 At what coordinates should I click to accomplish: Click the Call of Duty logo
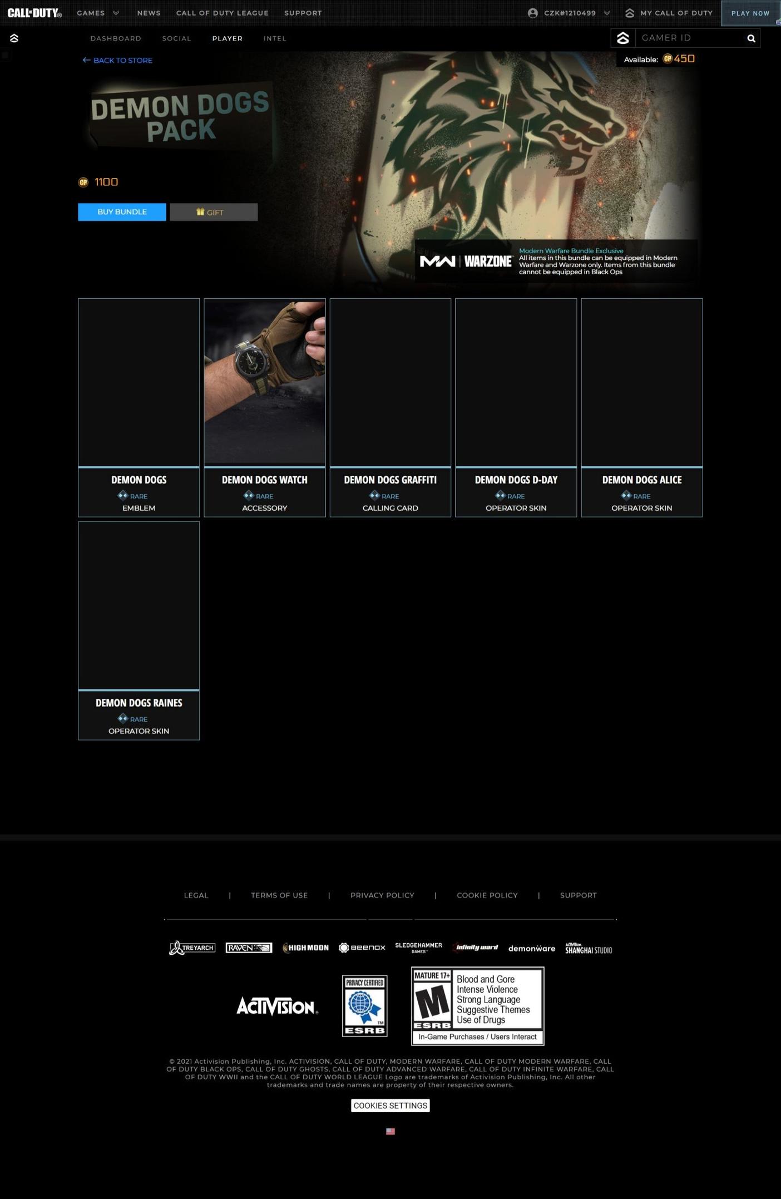point(34,13)
